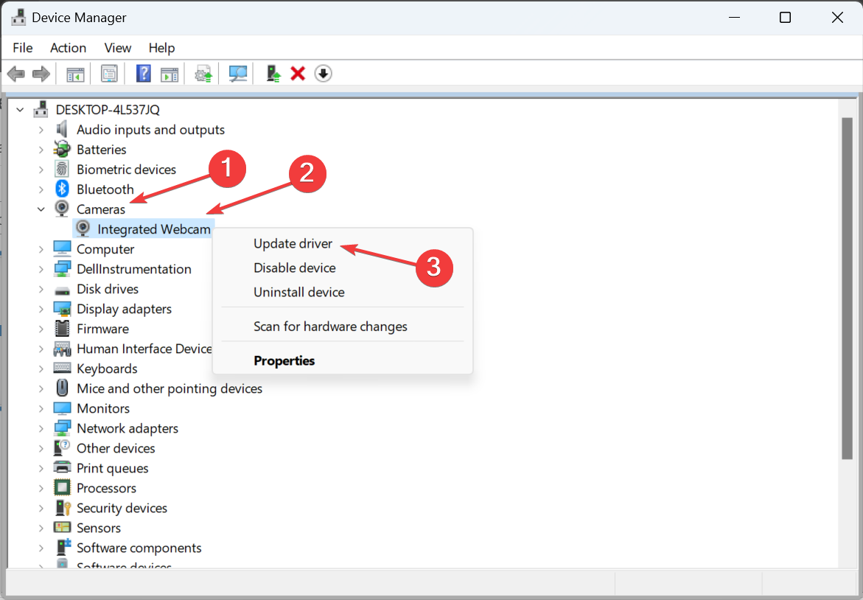Select the DellInstrumentation tree label

(x=133, y=269)
